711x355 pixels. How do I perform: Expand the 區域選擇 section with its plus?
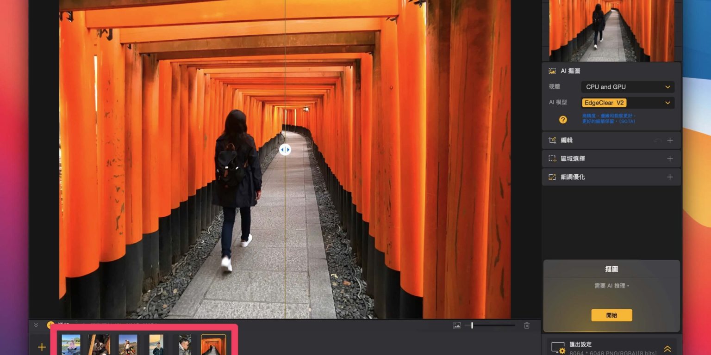pos(670,159)
